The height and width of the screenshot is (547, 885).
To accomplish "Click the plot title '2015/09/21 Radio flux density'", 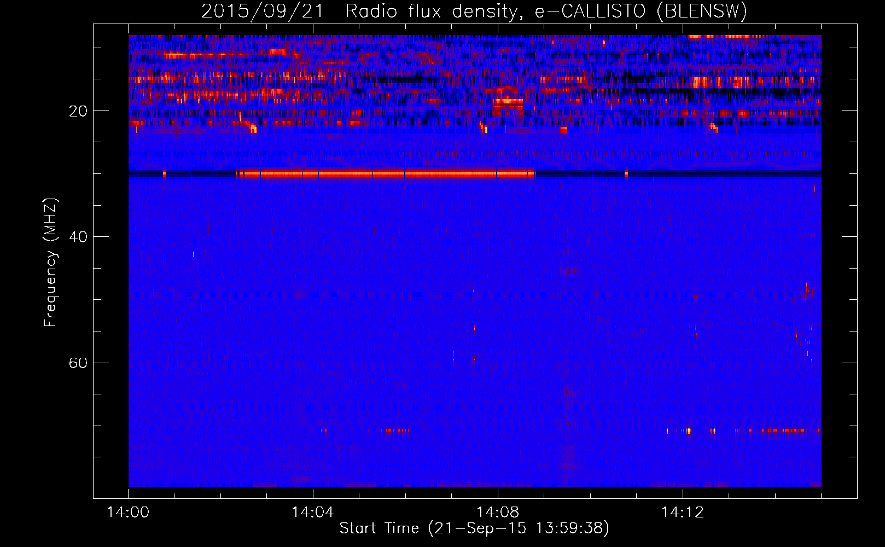I will [x=474, y=11].
